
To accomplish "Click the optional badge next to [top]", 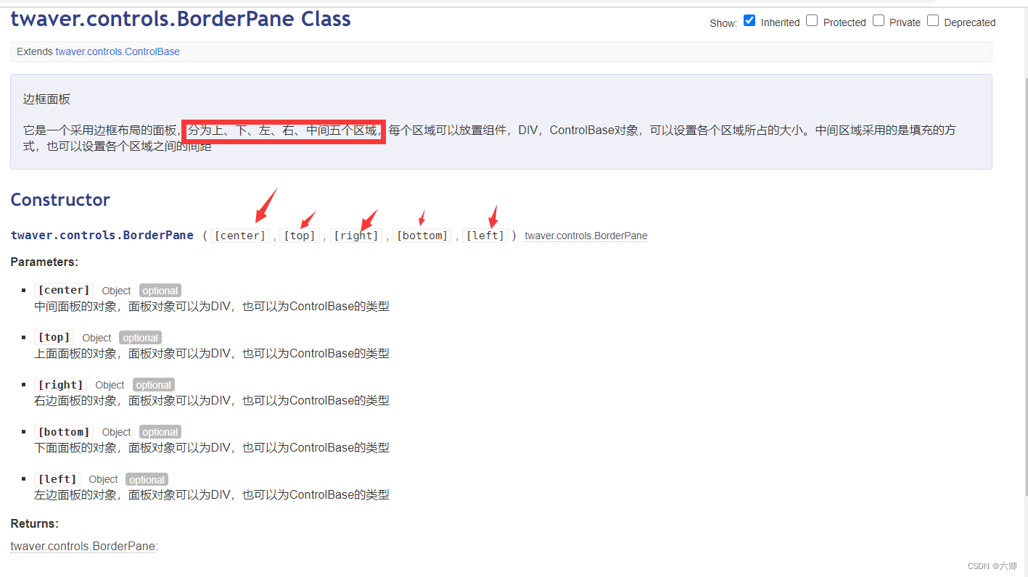I will click(x=141, y=338).
